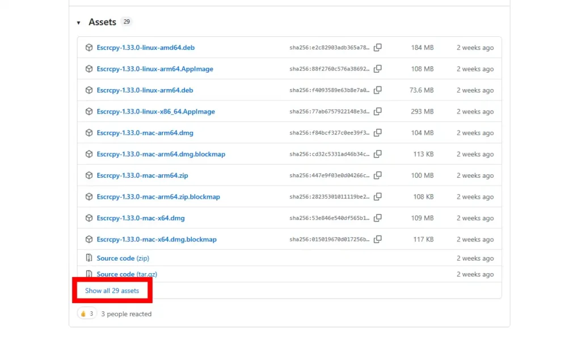Open Escrcpy-1.33.0-mac-x64.dmg download link
Screen dimensions: 581x339
coord(141,218)
